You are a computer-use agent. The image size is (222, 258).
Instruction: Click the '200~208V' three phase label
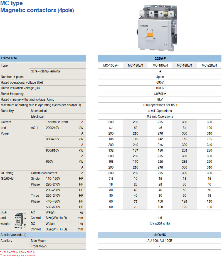pos(53,190)
